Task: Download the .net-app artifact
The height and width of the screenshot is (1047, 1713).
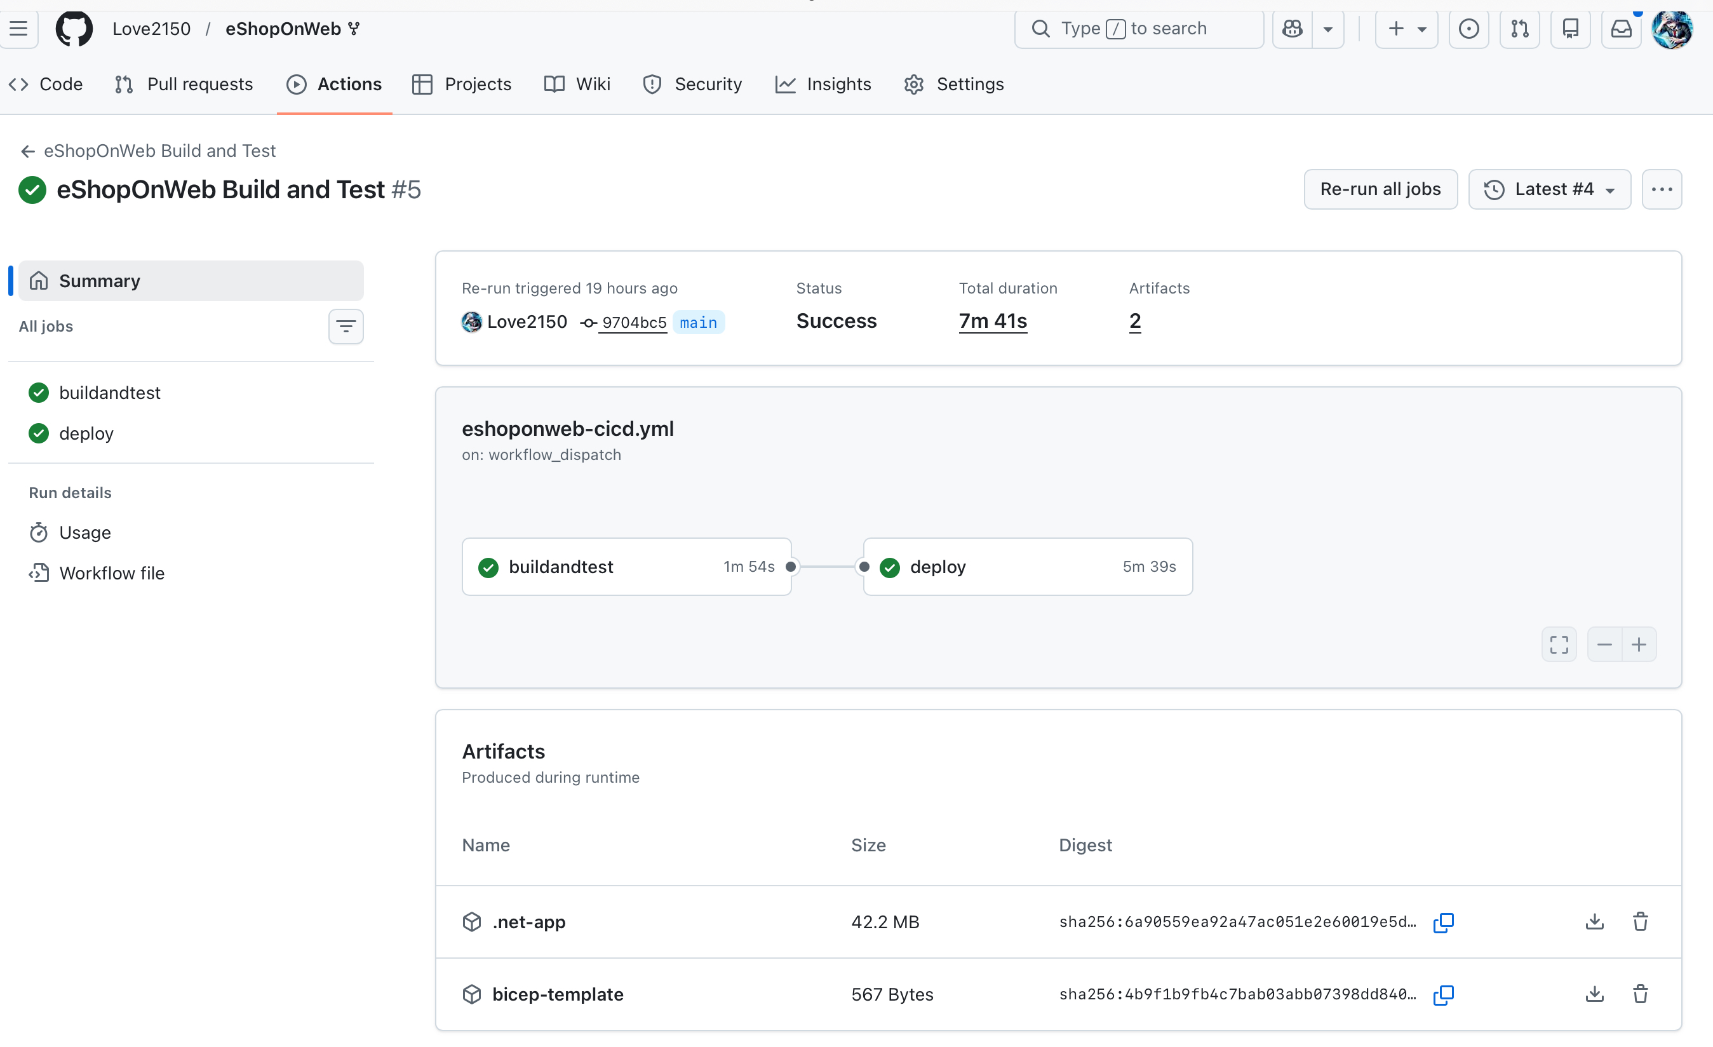Action: [x=1594, y=922]
